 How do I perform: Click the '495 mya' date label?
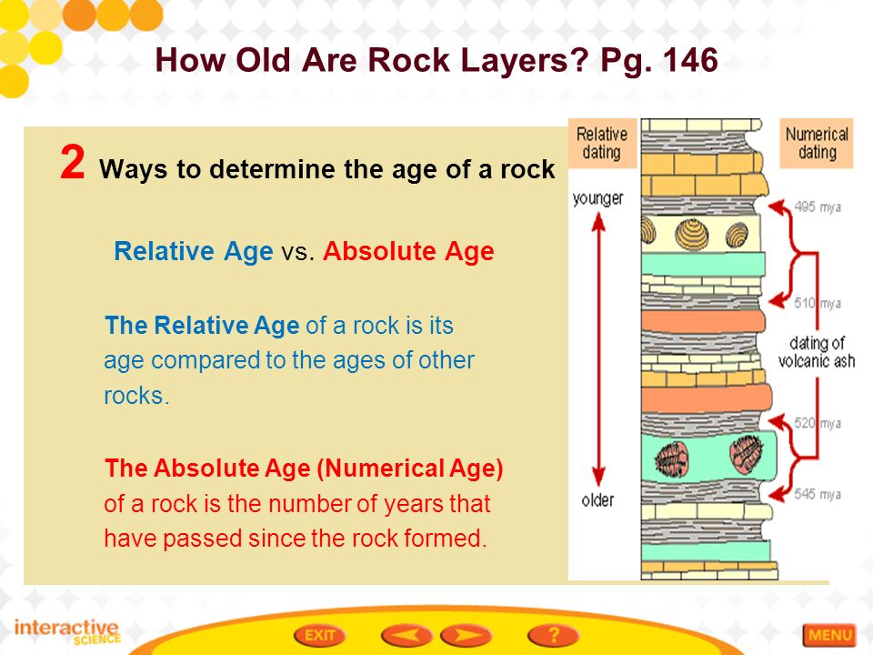(x=818, y=207)
